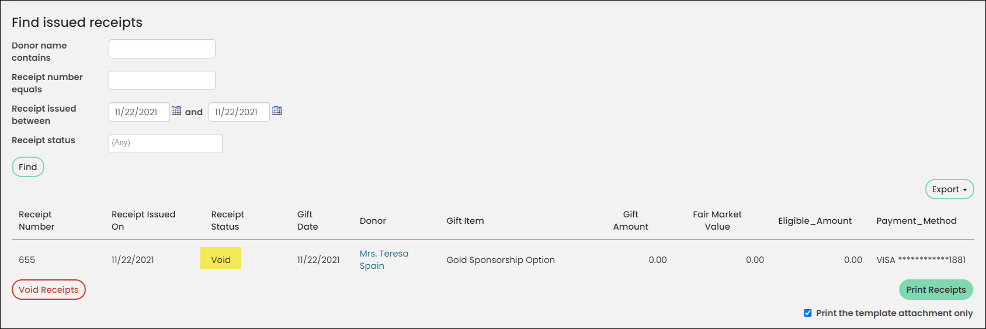Click the start date field showing 11/22/2021

139,112
